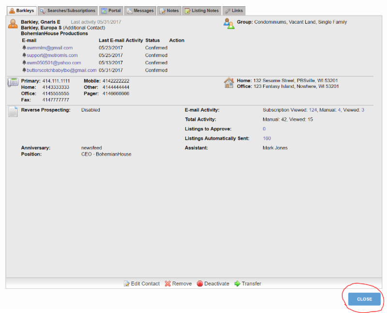The width and height of the screenshot is (387, 313).
Task: Click the bell icon next to butterscotchbabytbo@gmail.com
Action: [24, 70]
